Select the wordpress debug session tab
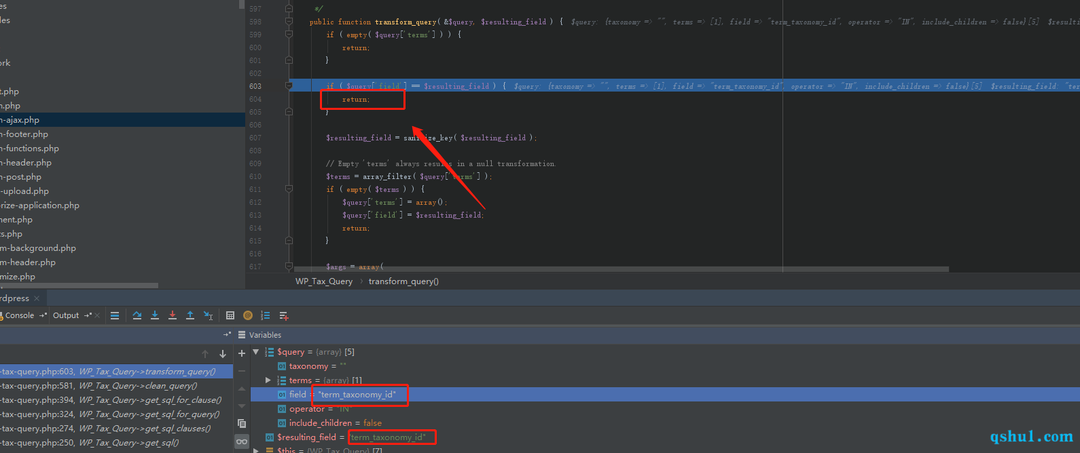The image size is (1080, 453). pos(14,298)
